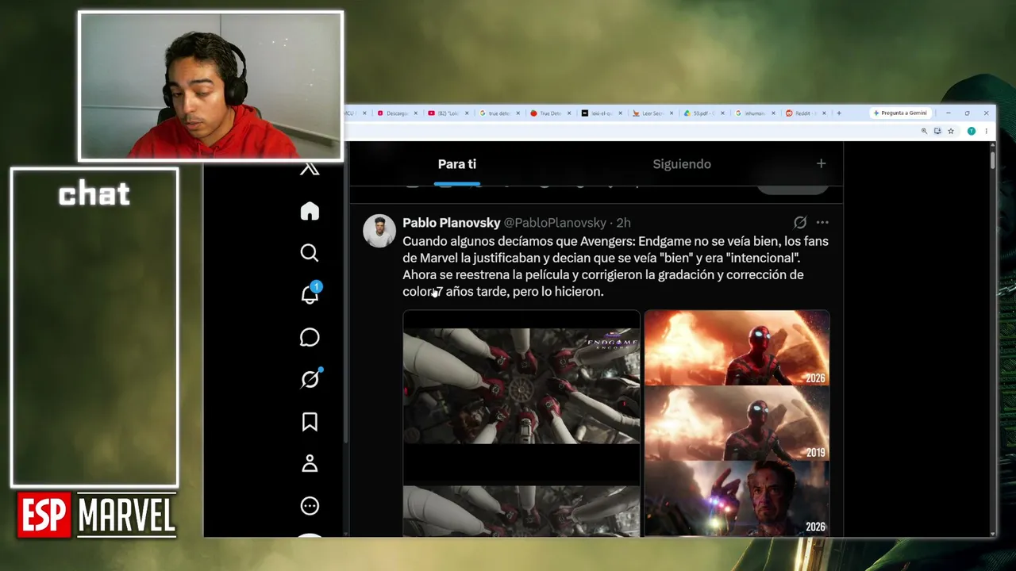The height and width of the screenshot is (571, 1016).
Task: Open the @PabloPlanovsky handle link
Action: [x=555, y=223]
